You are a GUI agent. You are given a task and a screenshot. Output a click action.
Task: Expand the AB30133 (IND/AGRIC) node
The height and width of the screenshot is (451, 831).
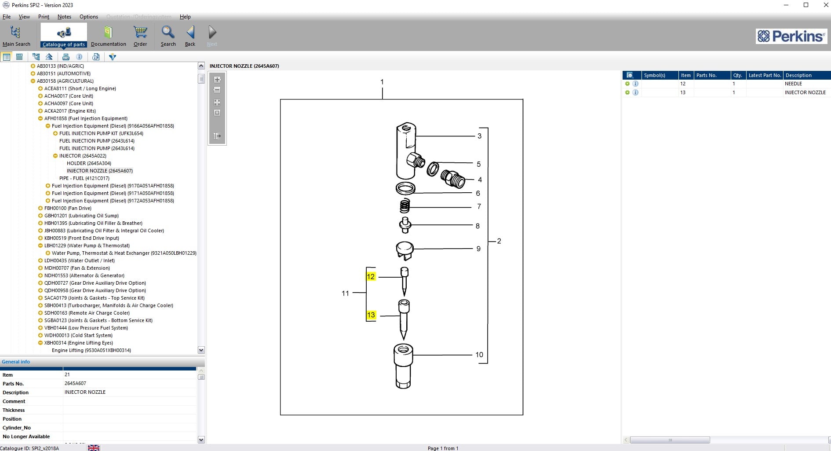[33, 66]
